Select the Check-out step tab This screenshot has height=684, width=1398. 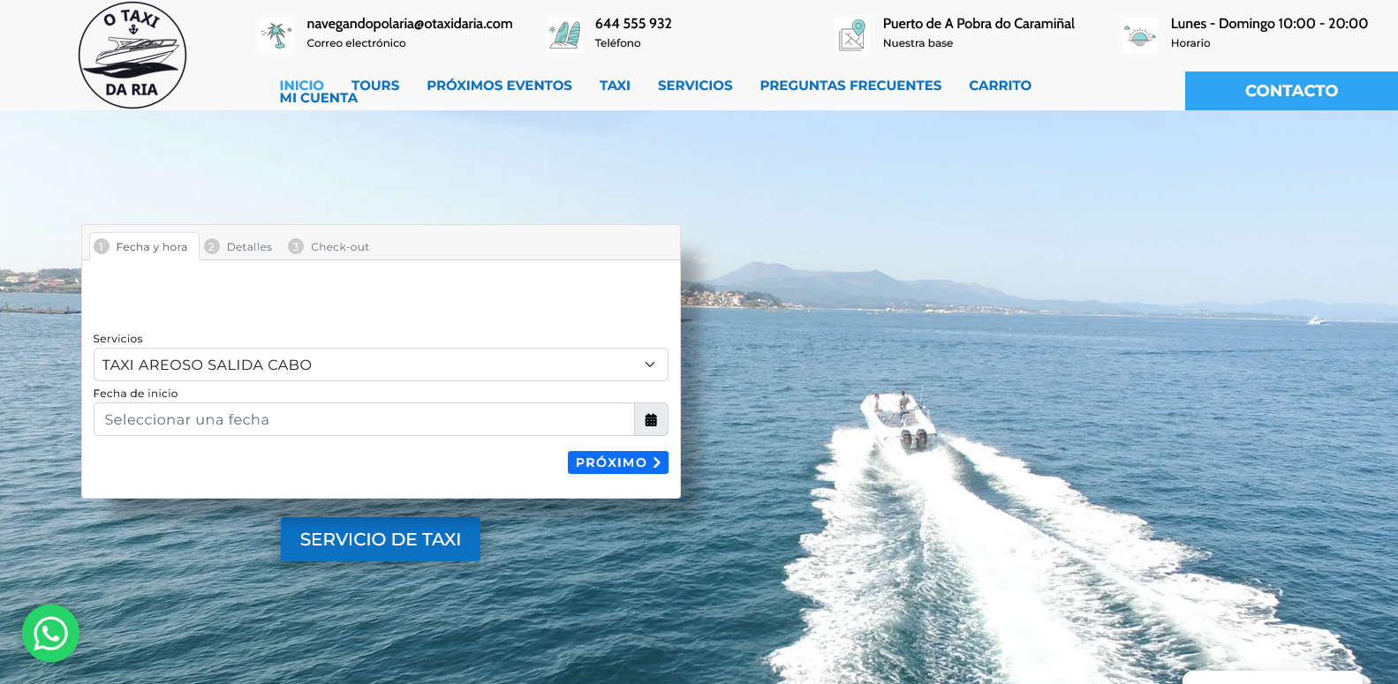click(329, 247)
